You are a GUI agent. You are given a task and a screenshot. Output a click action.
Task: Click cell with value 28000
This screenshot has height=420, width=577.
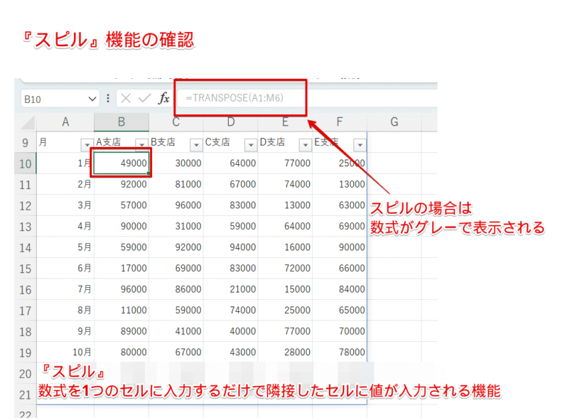285,352
